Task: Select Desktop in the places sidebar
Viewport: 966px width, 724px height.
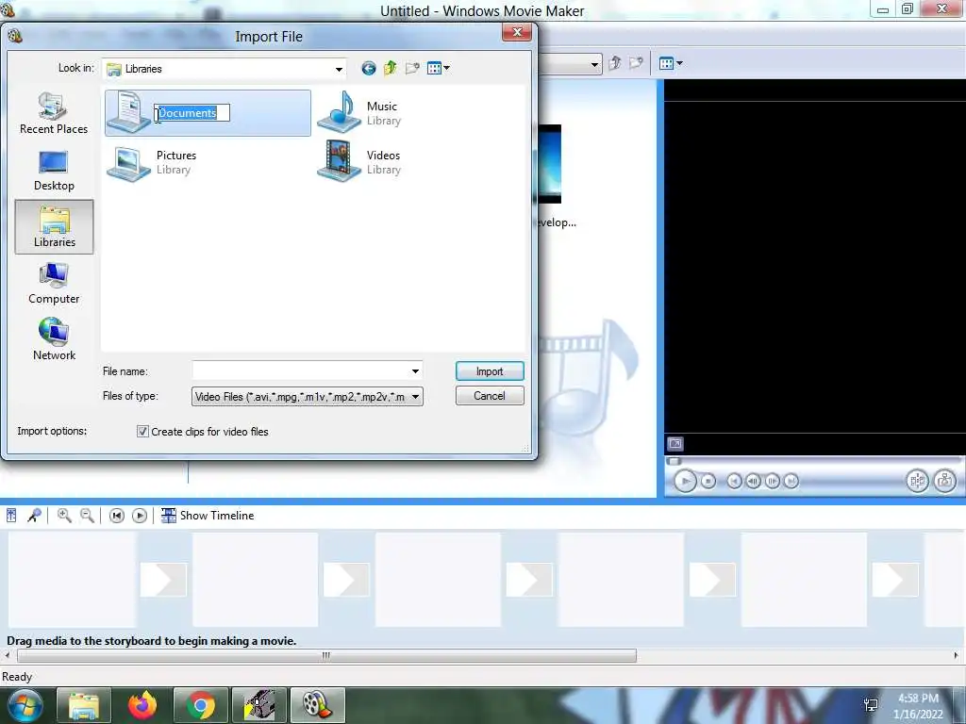Action: (x=54, y=172)
